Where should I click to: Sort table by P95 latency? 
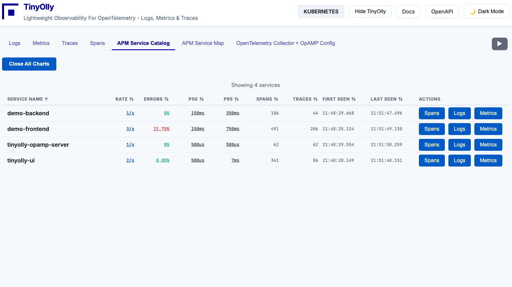[231, 99]
